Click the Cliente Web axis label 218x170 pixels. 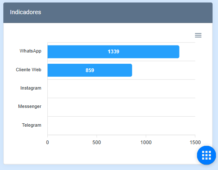(28, 70)
